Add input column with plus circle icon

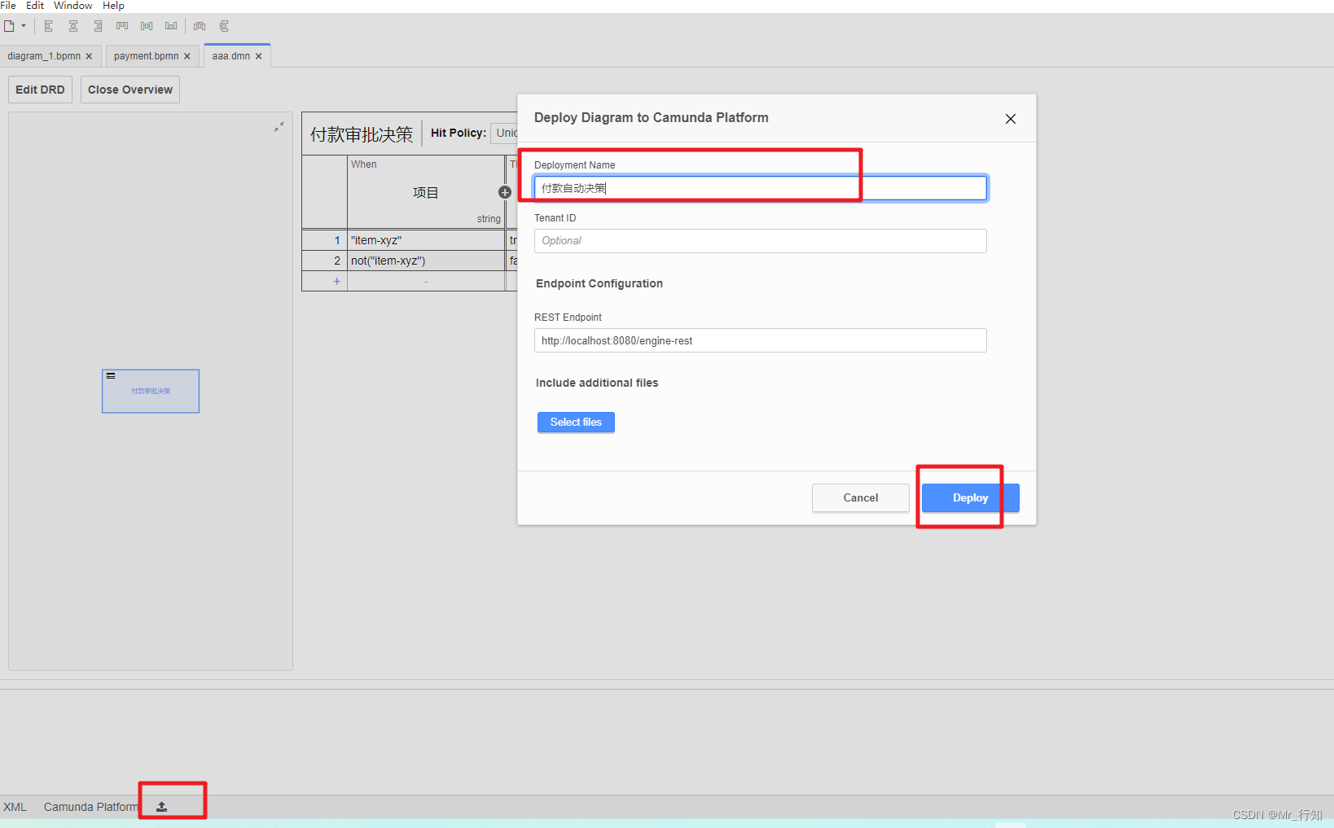pos(505,192)
